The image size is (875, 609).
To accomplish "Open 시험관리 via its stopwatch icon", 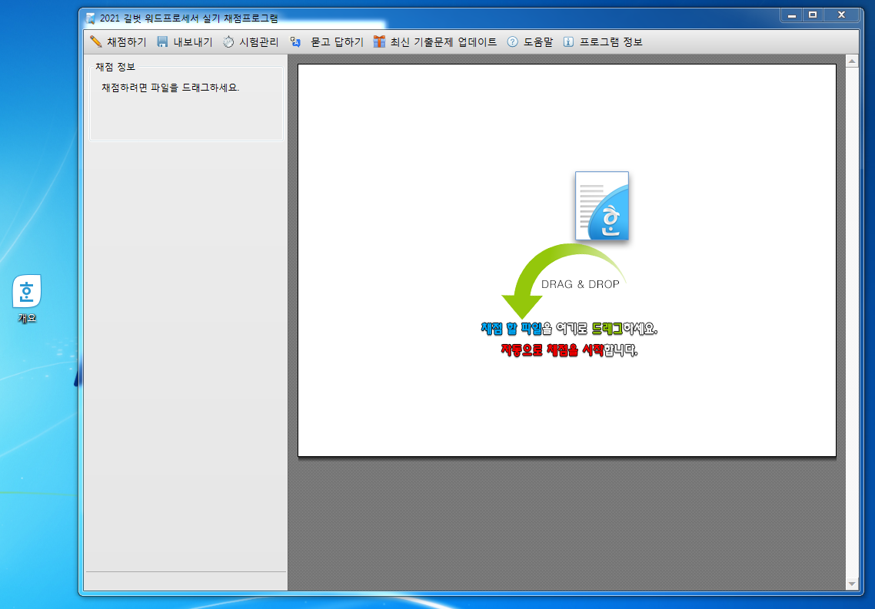I will point(228,41).
